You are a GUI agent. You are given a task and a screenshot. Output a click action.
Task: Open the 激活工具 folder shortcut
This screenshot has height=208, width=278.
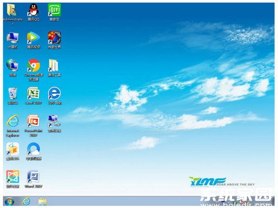click(x=54, y=66)
